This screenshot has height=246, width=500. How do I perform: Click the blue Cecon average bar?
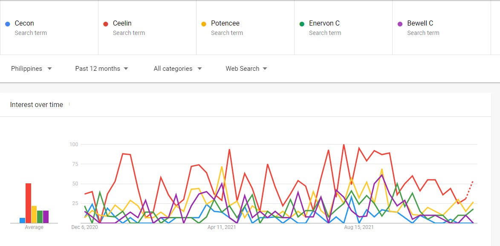click(x=22, y=220)
